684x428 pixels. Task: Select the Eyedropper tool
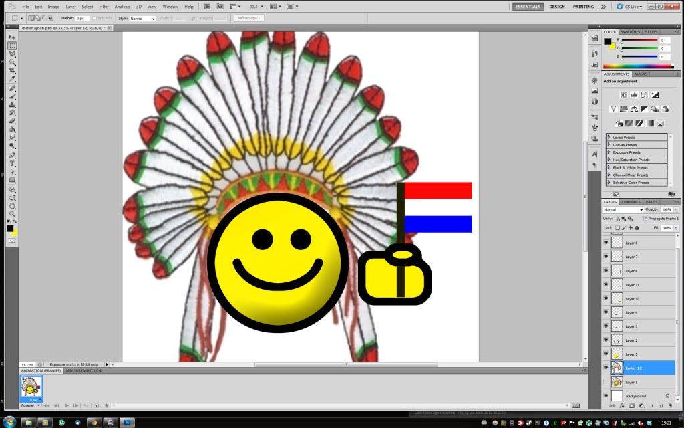click(12, 79)
